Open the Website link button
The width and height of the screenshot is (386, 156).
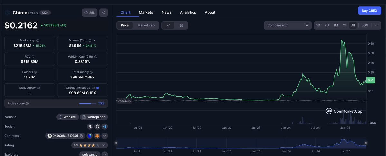(x=68, y=117)
